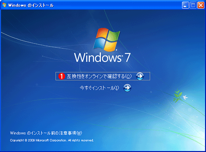Image resolution: width=206 pixels, height=152 pixels.
Task: Click All rights reserved text
Action: [x=81, y=140]
